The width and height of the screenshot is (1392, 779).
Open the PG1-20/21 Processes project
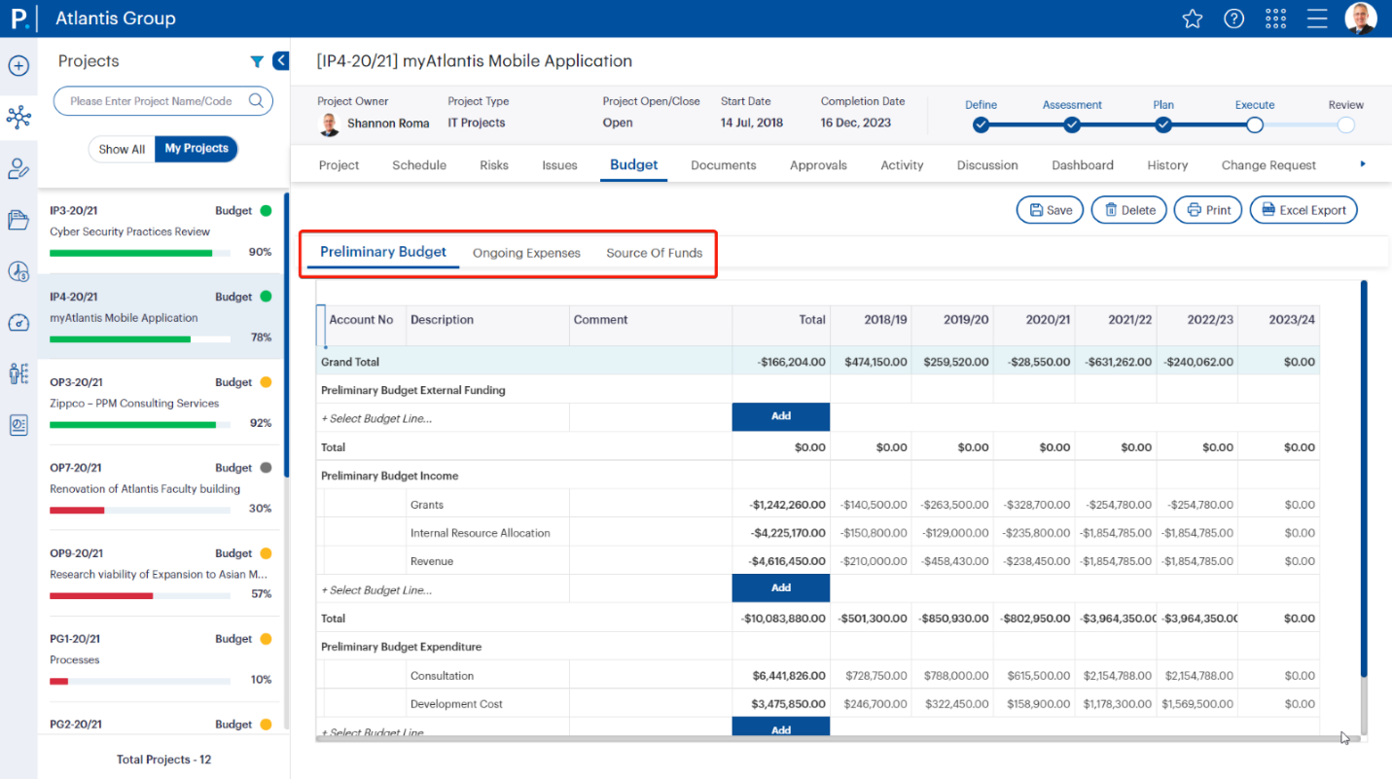[161, 659]
